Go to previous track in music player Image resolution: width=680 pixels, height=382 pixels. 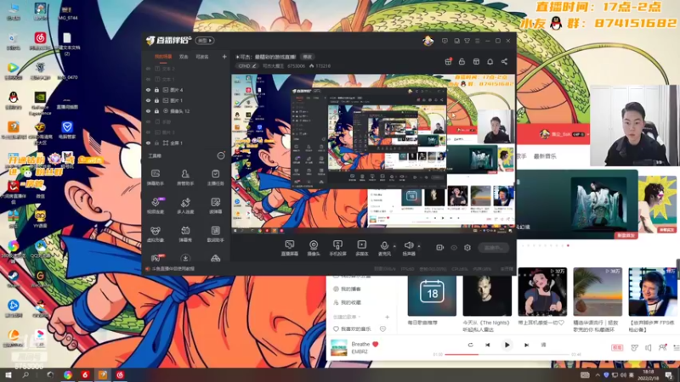pos(487,345)
